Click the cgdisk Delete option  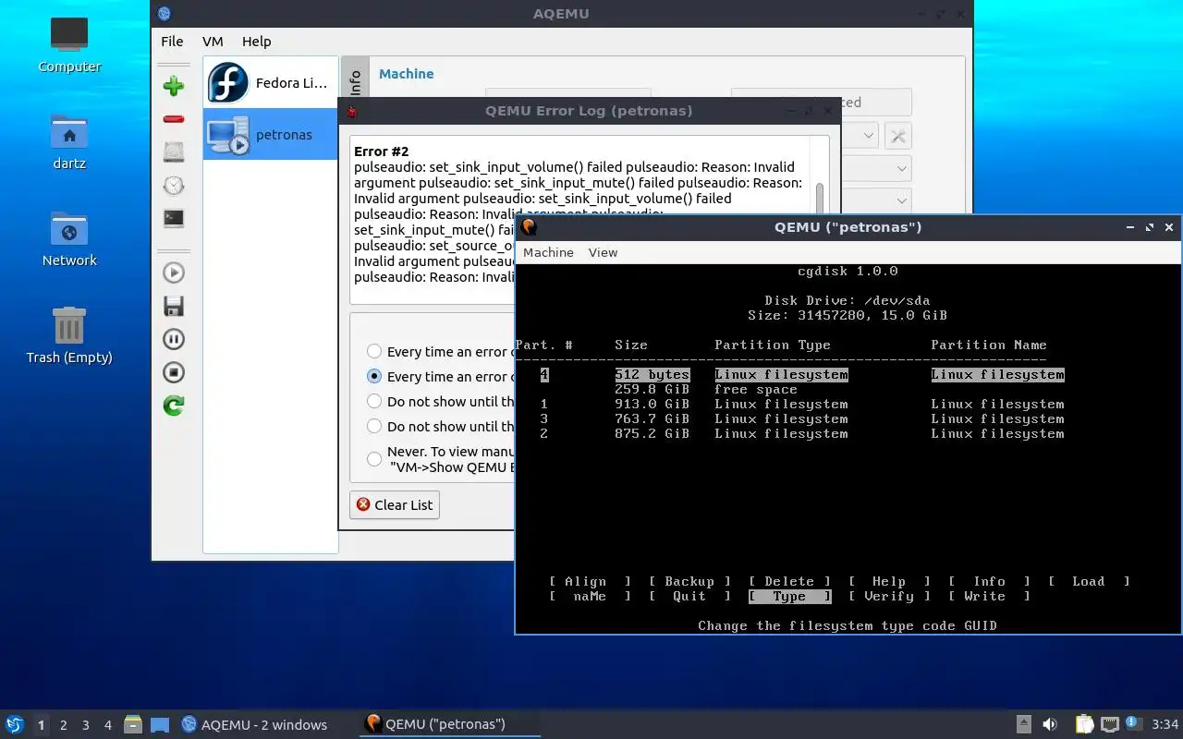pos(789,581)
